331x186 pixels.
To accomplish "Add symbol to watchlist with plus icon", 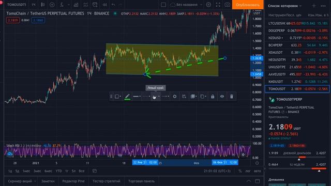I will [314, 6].
